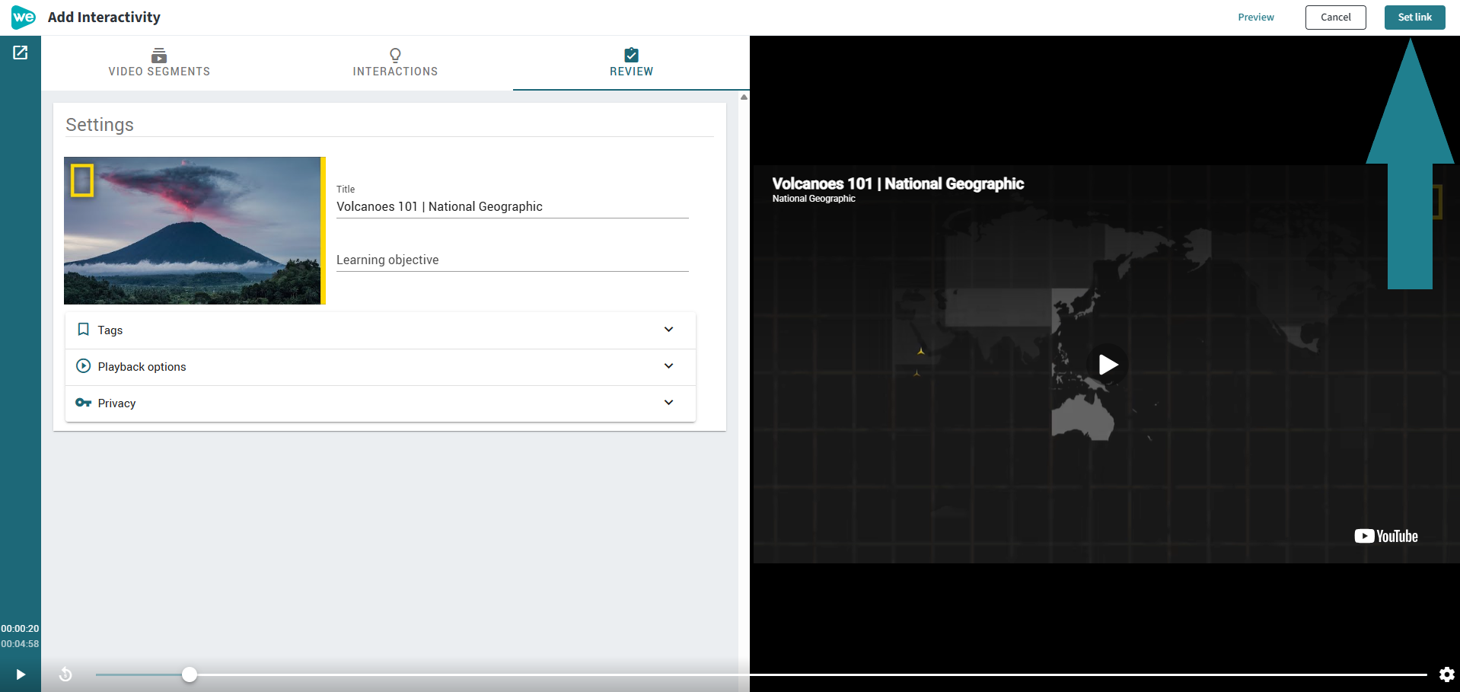Expand the Tags section chevron
This screenshot has height=692, width=1460.
pos(668,330)
